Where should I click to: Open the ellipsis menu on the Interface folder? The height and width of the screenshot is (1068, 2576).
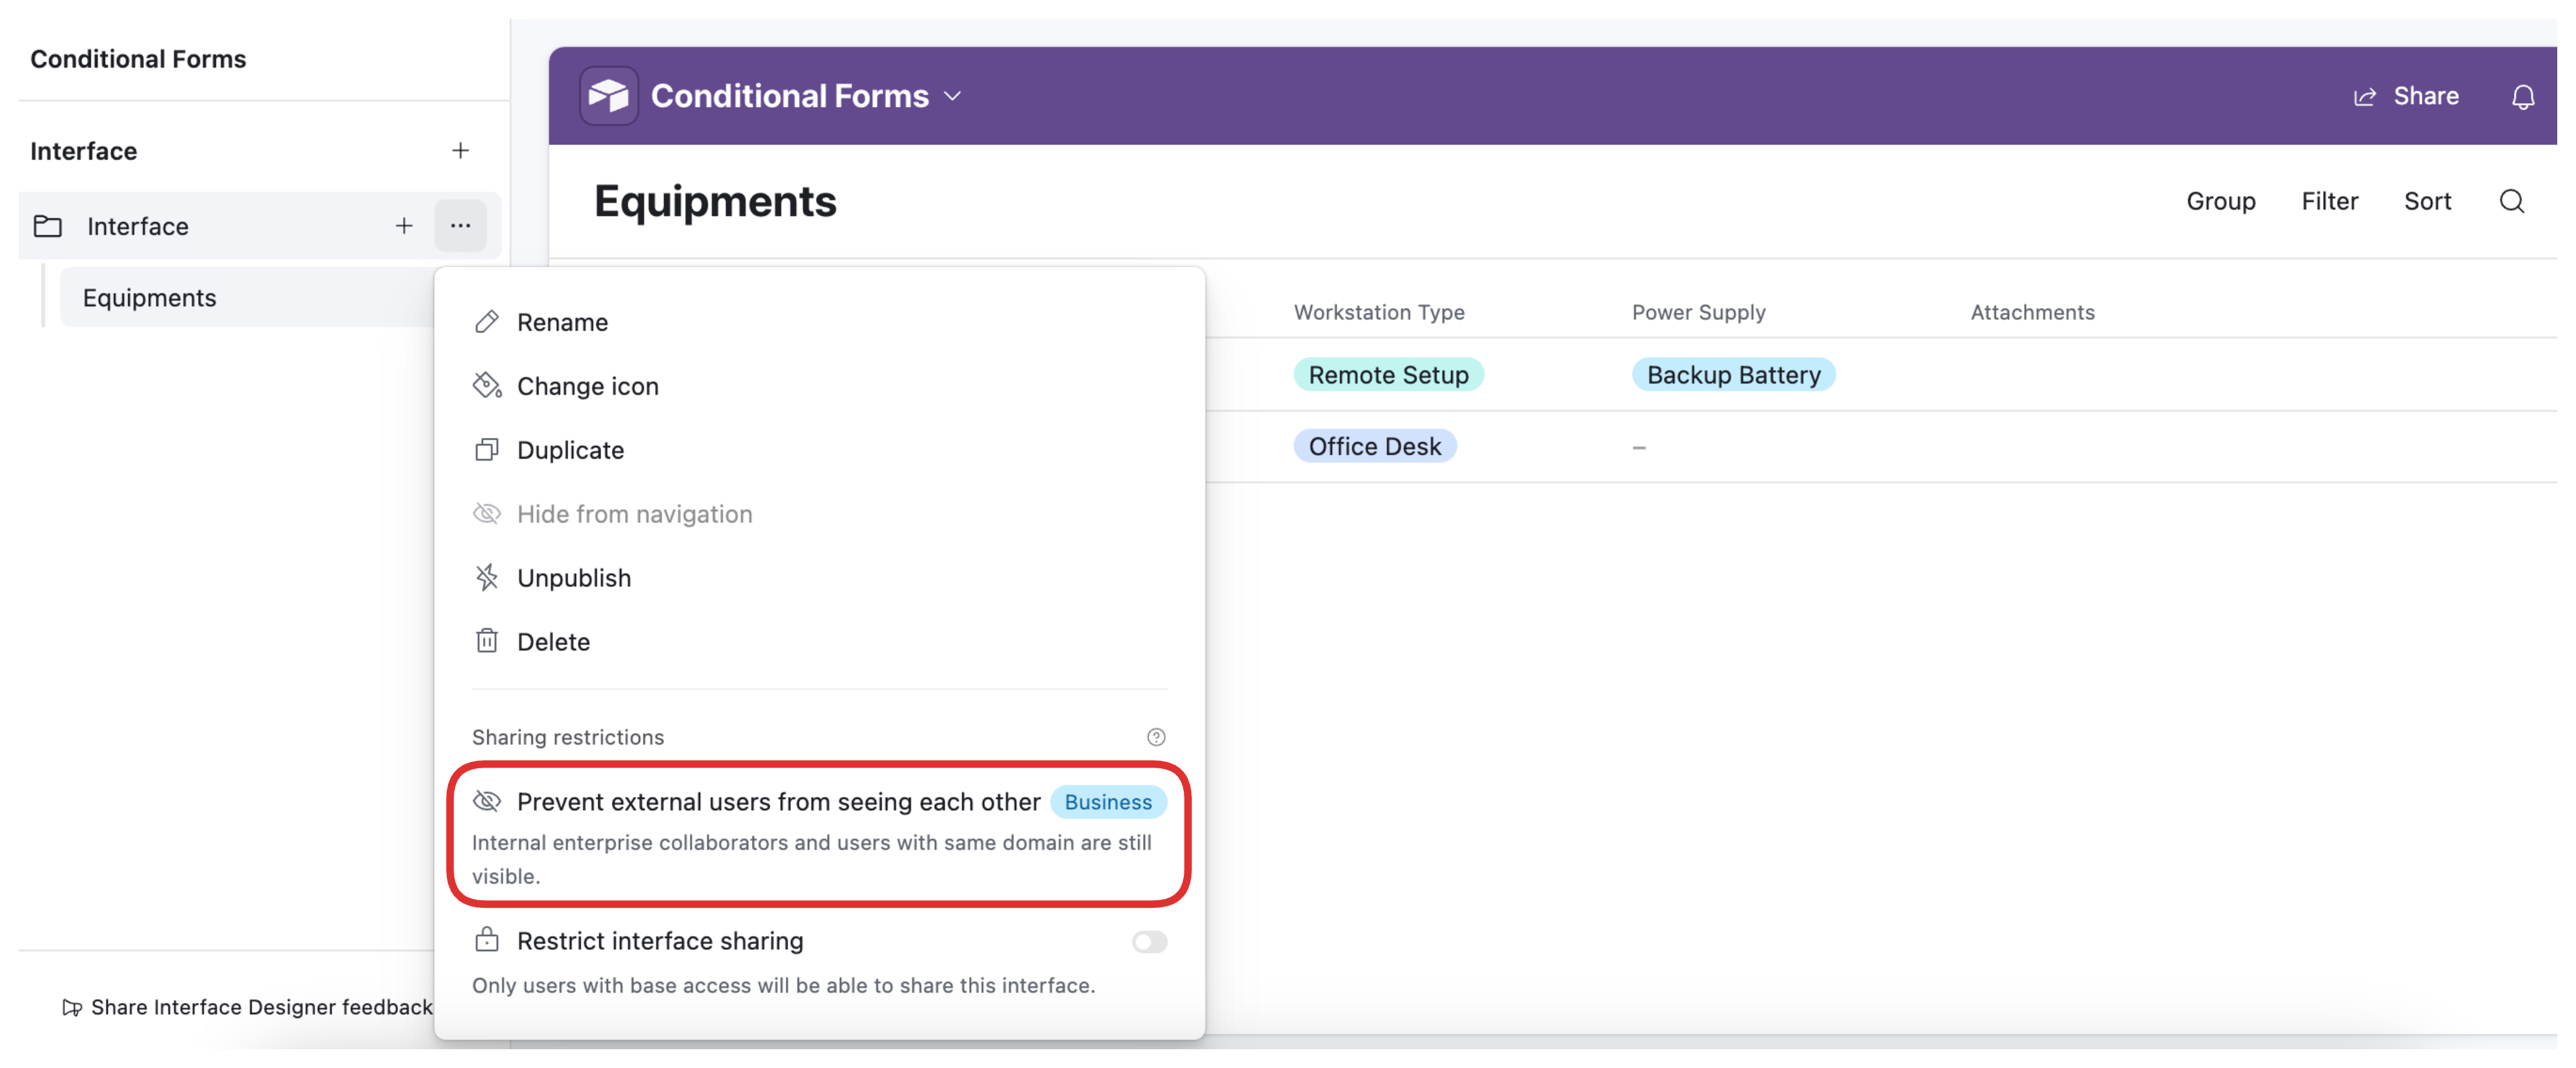point(461,226)
